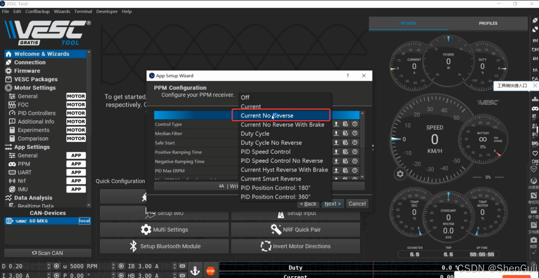539x278 pixels.
Task: Click the Scan CAN button
Action: point(48,253)
